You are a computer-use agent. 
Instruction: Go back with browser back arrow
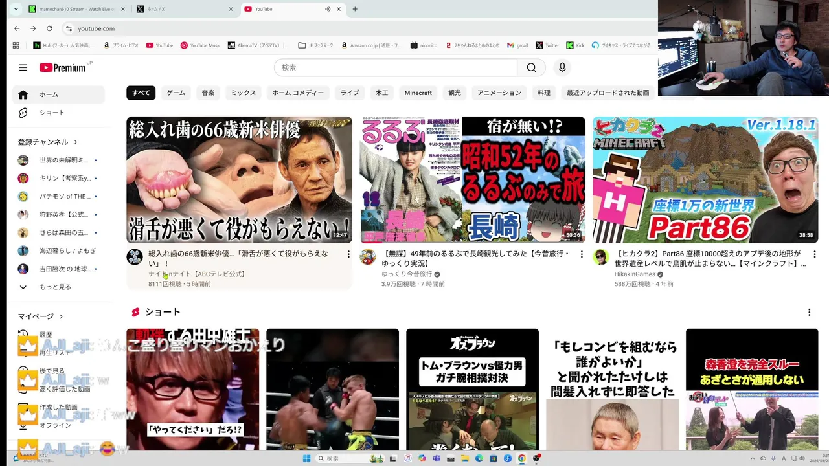pos(17,28)
